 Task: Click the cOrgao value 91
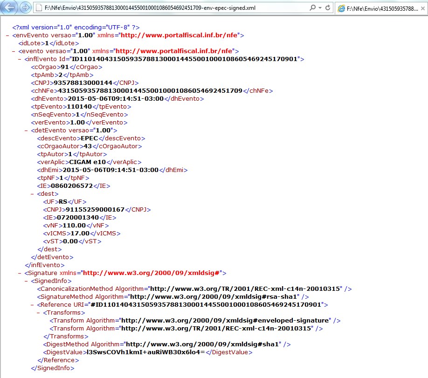coord(65,67)
